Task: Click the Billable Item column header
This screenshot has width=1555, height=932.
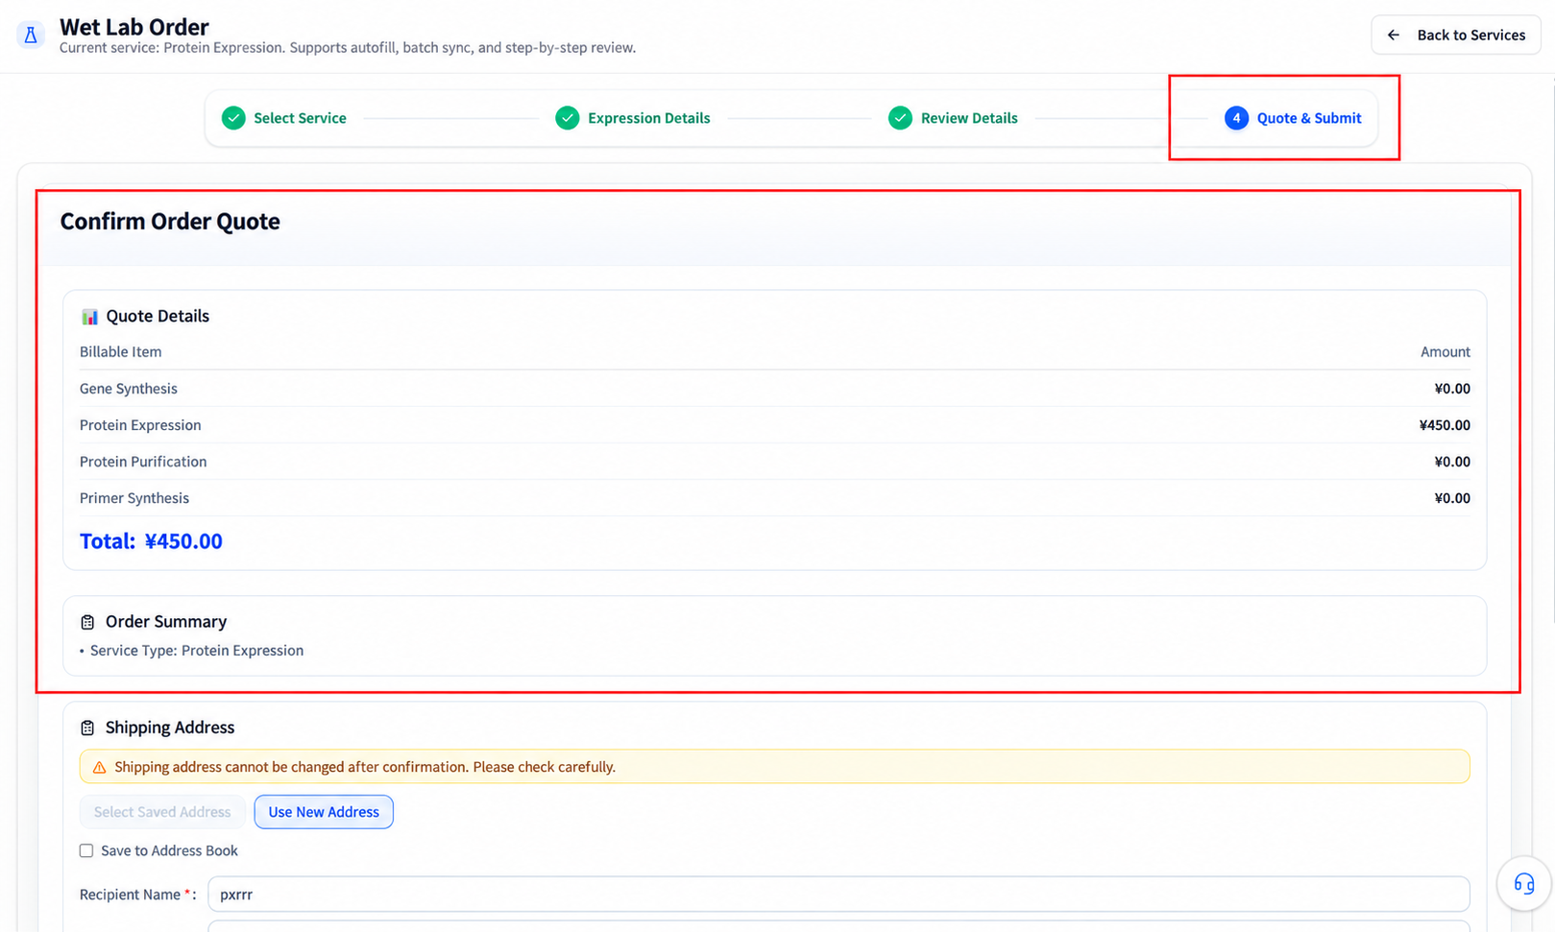Action: [121, 352]
